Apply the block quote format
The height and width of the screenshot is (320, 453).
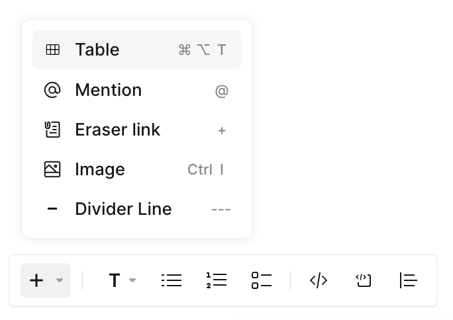408,280
